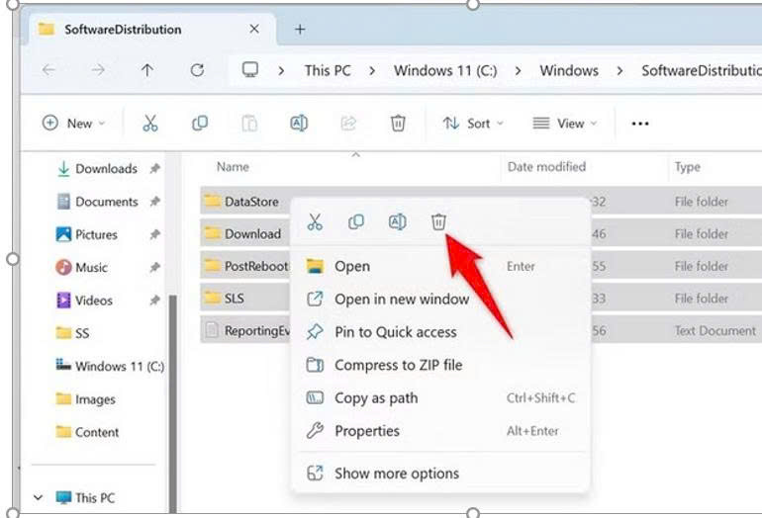This screenshot has width=762, height=518.
Task: Choose Open in new window
Action: pos(440,300)
